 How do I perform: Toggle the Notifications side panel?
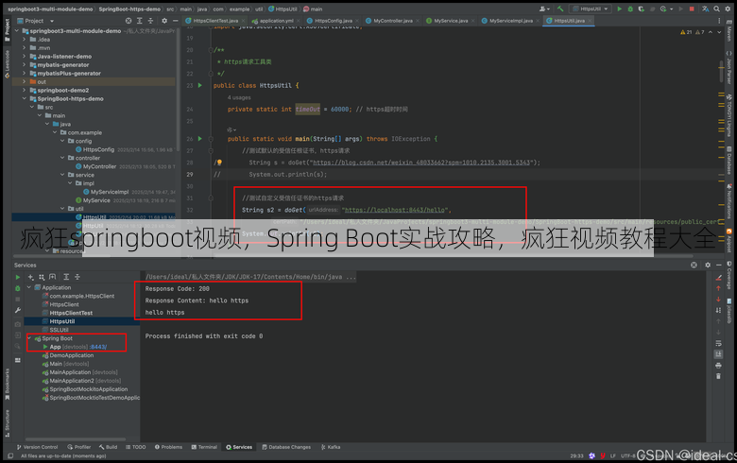(x=729, y=201)
